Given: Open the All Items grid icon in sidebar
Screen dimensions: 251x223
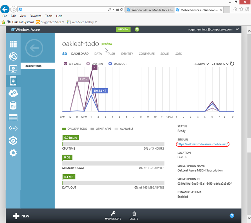Looking at the screenshot, I should pyautogui.click(x=13, y=44).
